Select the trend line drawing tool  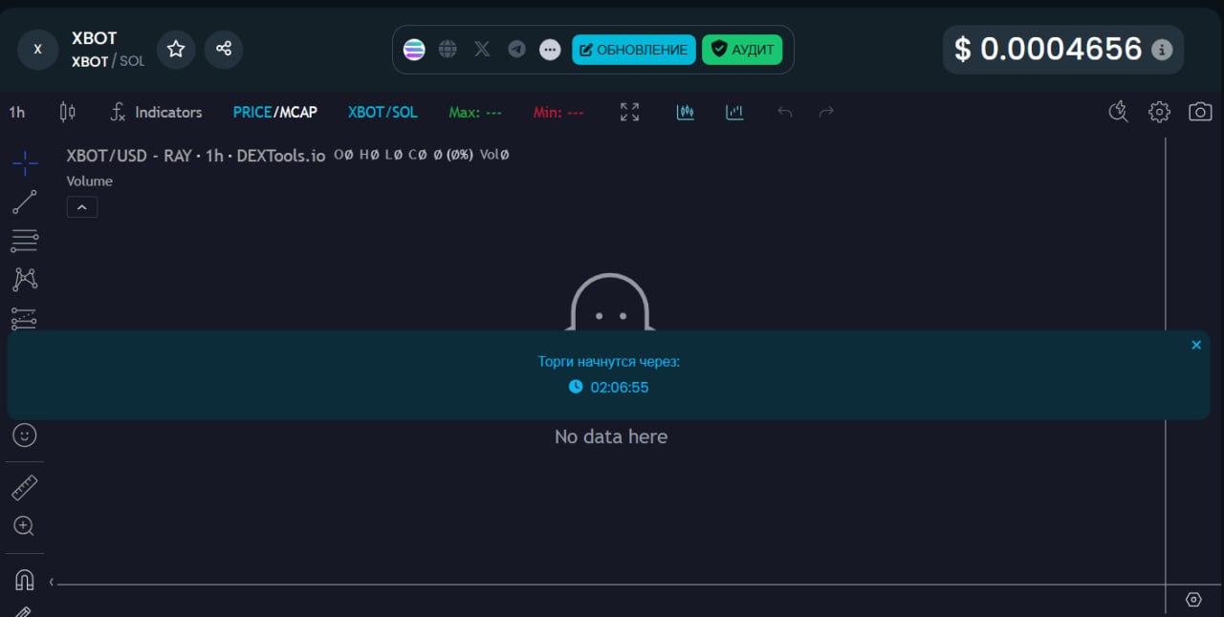[25, 202]
